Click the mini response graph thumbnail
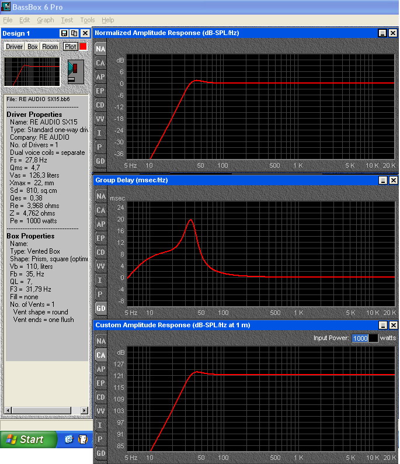This screenshot has height=464, width=400. click(32, 72)
